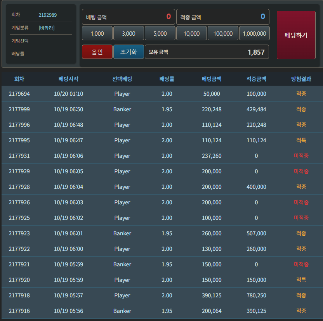Image resolution: width=323 pixels, height=321 pixels.
Task: Click the 회차 column header
Action: click(19, 79)
